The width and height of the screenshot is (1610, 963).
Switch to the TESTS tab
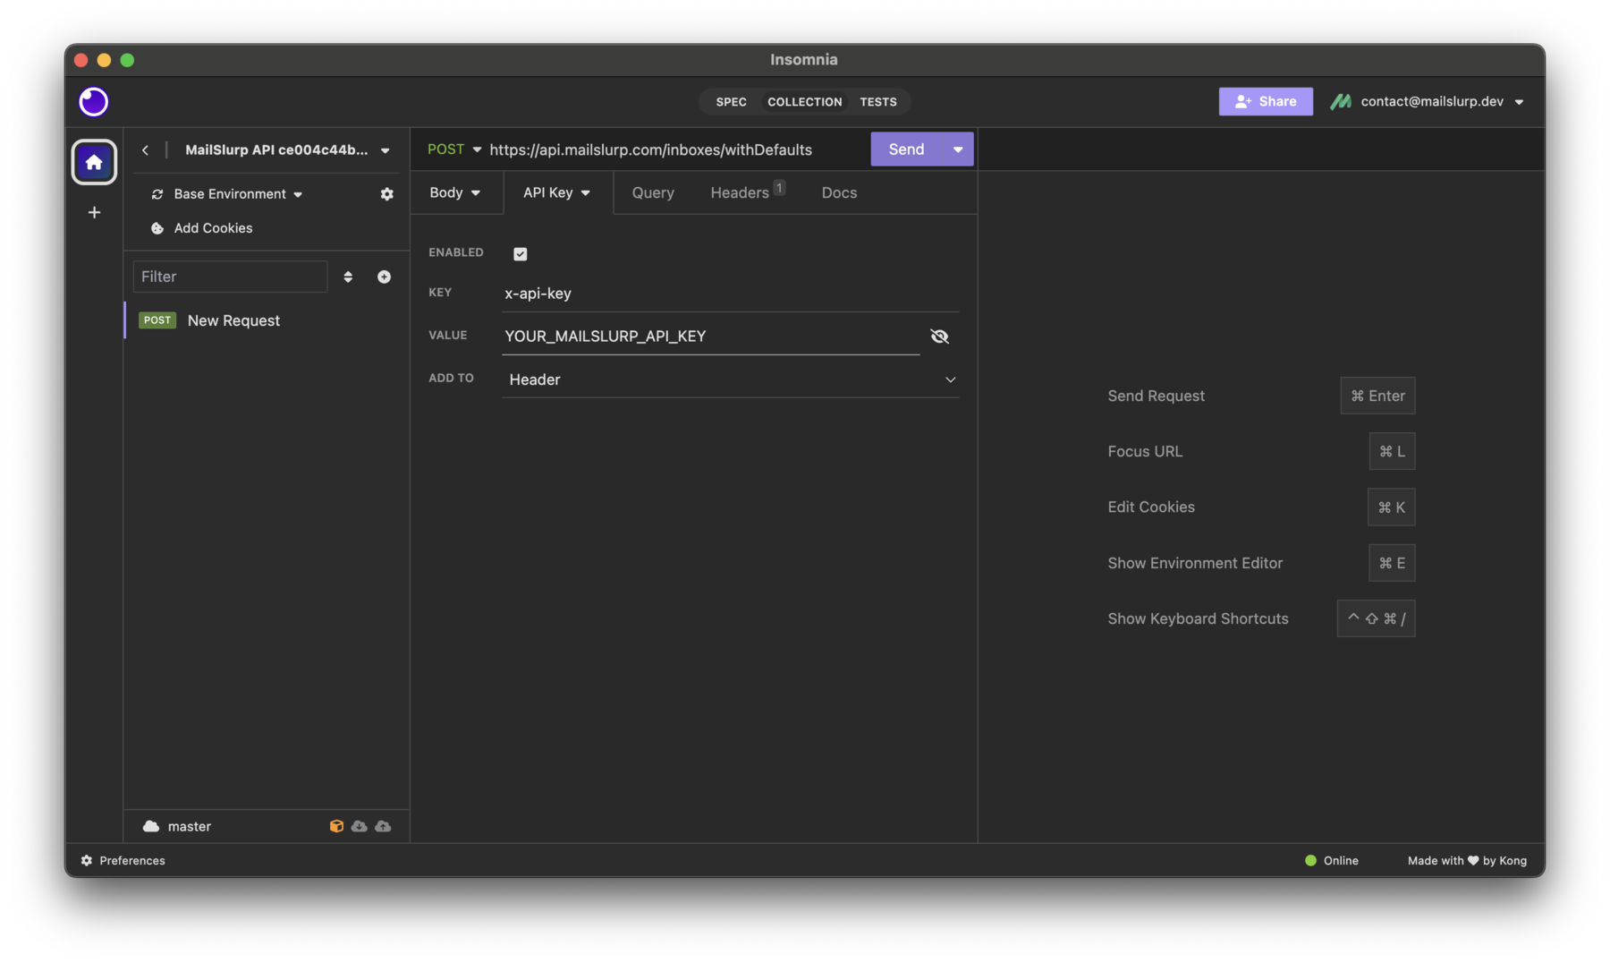click(x=878, y=102)
